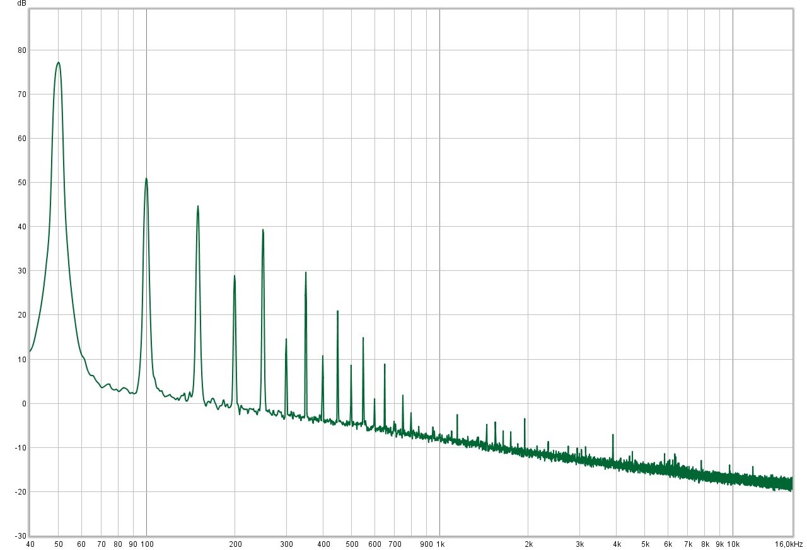Click the '5k' frequency axis label

[645, 544]
